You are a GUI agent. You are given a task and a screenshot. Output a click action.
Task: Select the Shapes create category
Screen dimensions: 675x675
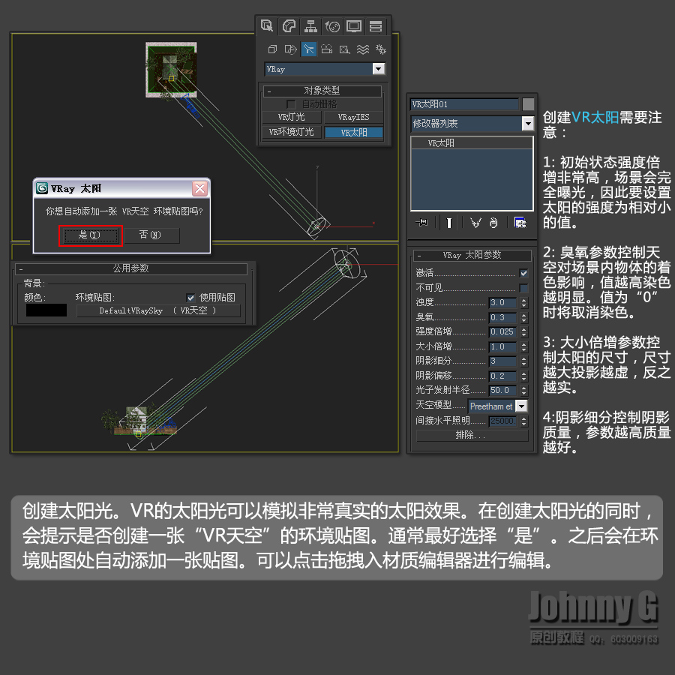click(290, 49)
